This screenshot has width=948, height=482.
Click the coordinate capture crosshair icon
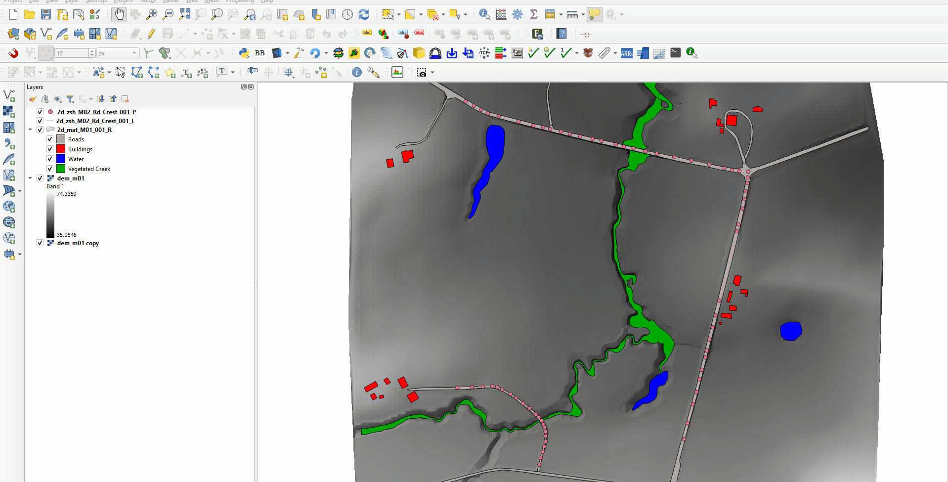[x=586, y=34]
